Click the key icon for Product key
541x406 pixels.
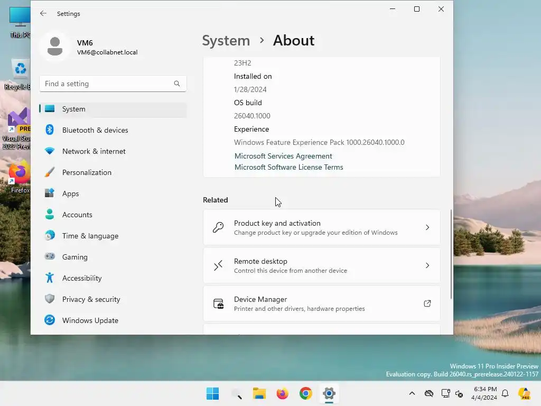pyautogui.click(x=218, y=227)
